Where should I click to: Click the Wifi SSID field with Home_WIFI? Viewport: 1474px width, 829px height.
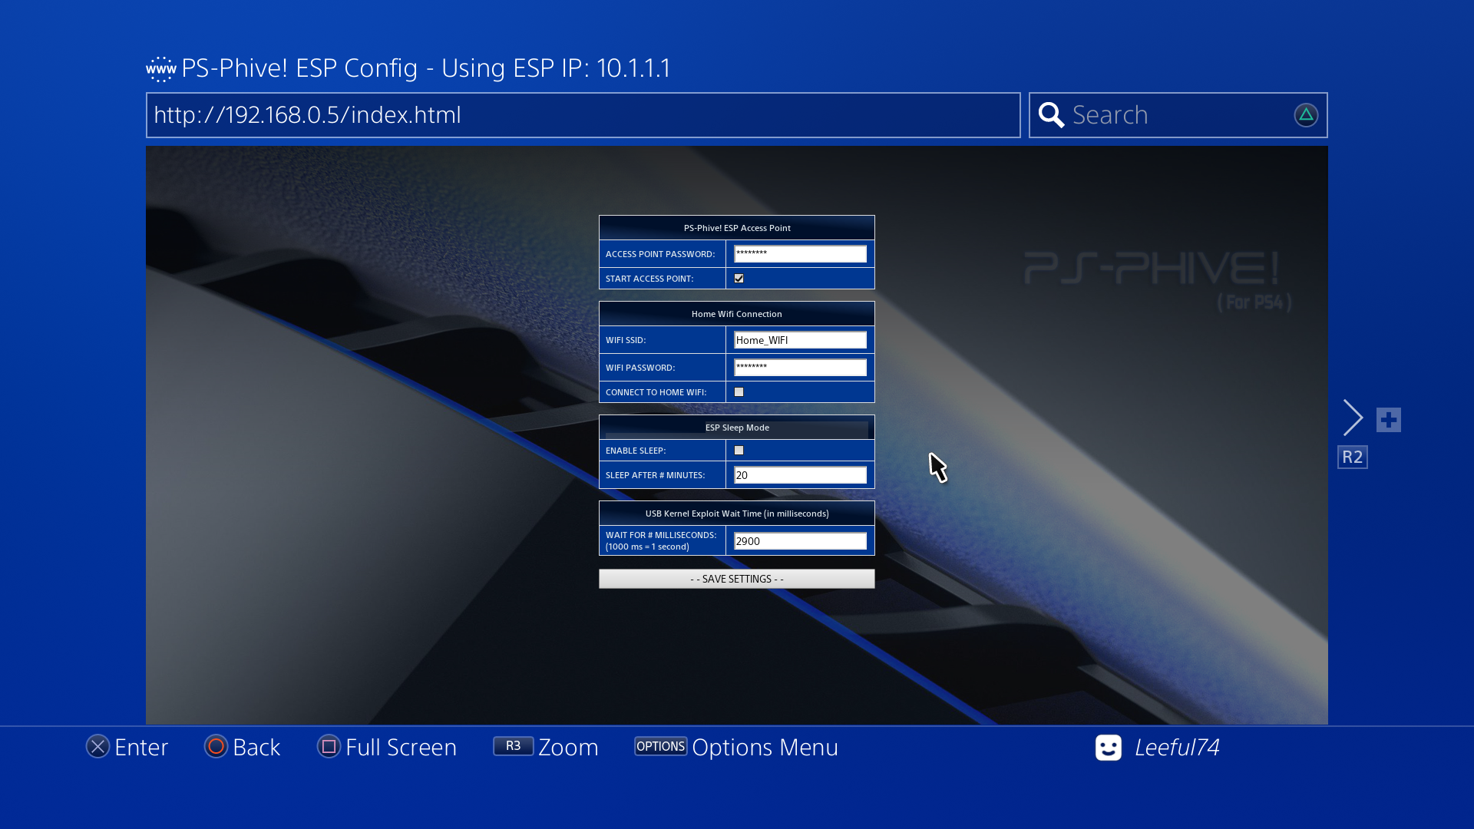[x=800, y=340]
